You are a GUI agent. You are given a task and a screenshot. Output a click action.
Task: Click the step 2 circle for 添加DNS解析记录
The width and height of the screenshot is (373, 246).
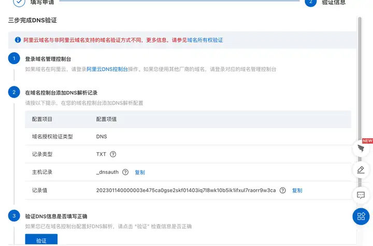(15, 93)
